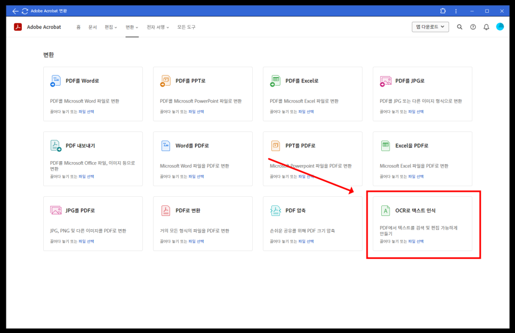
Task: Open the extensions puzzle icon
Action: tap(442, 11)
